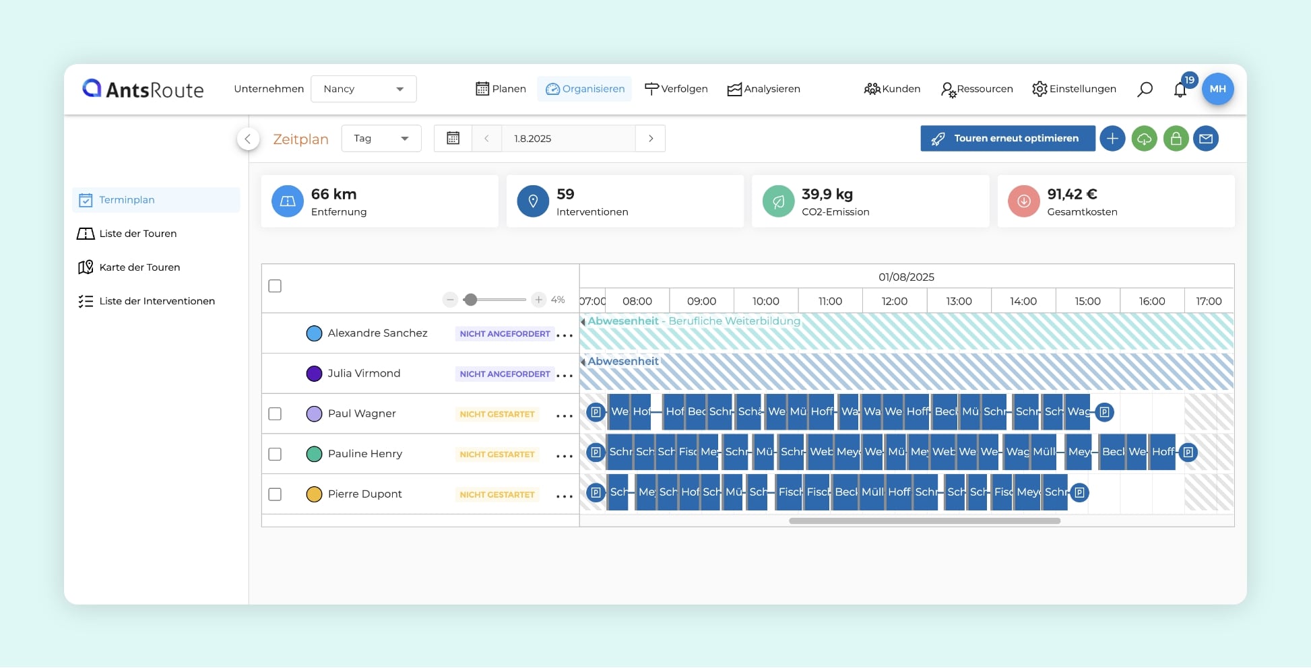Check the box for Paul Wagner
The width and height of the screenshot is (1311, 668).
pyautogui.click(x=275, y=413)
